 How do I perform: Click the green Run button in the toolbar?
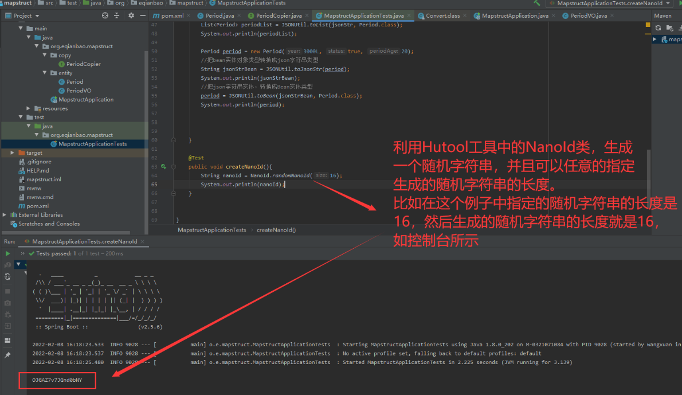(x=680, y=4)
